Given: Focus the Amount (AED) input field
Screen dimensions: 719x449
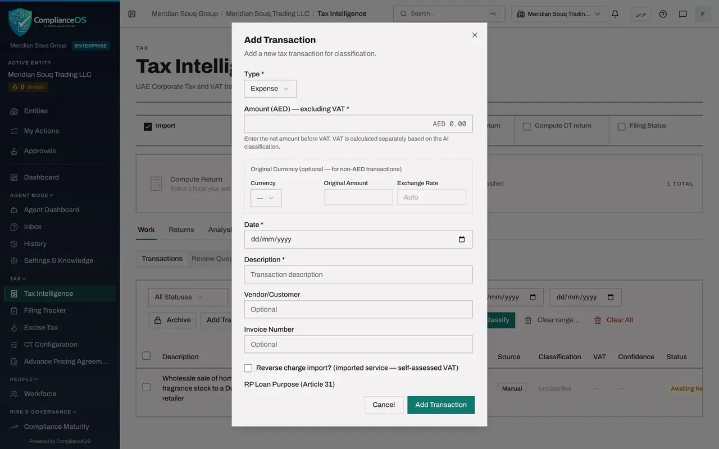Looking at the screenshot, I should [x=358, y=124].
